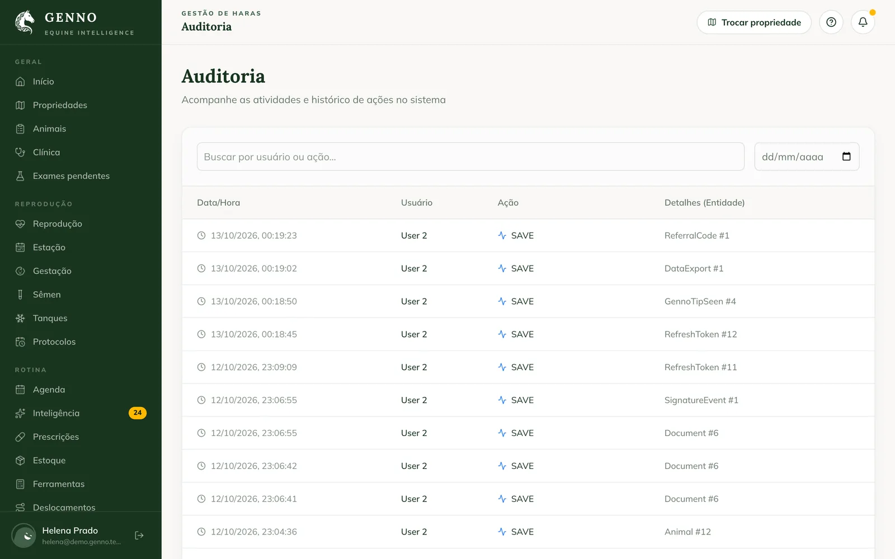Select the RefreshToken #11 detail cell

tap(700, 367)
